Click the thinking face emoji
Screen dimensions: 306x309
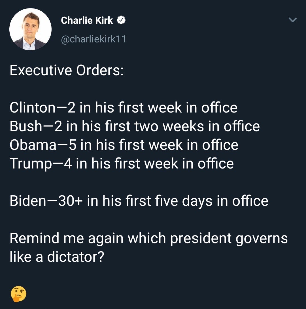[18, 294]
